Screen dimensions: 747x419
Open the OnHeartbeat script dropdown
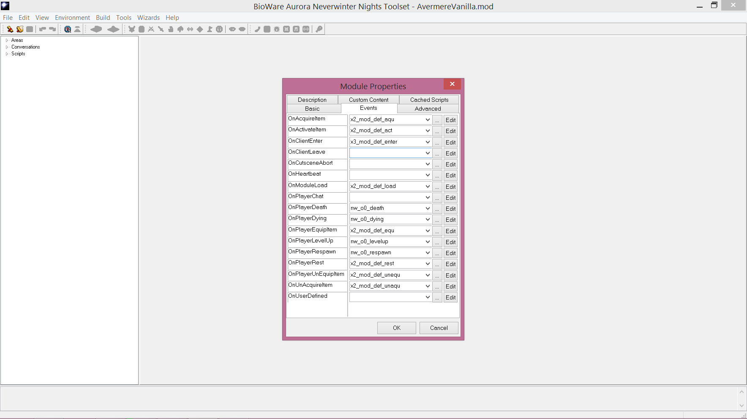428,175
